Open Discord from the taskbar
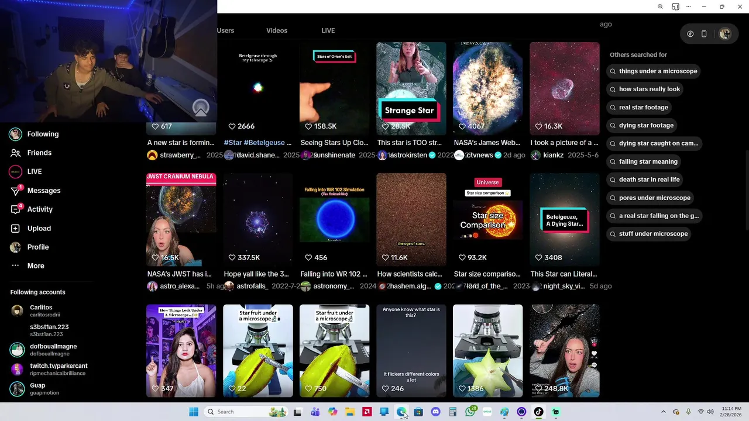Image resolution: width=749 pixels, height=421 pixels. 435,412
